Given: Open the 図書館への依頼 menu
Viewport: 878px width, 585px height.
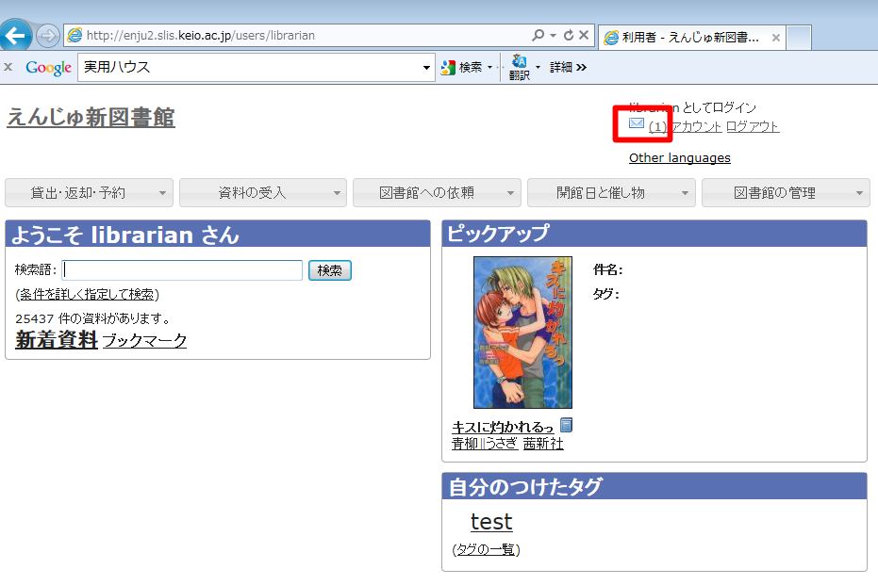Looking at the screenshot, I should tap(437, 193).
